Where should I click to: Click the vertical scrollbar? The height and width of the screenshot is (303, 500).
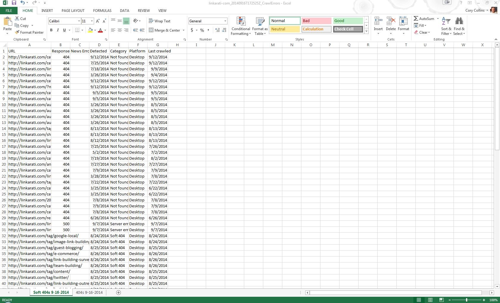click(497, 98)
